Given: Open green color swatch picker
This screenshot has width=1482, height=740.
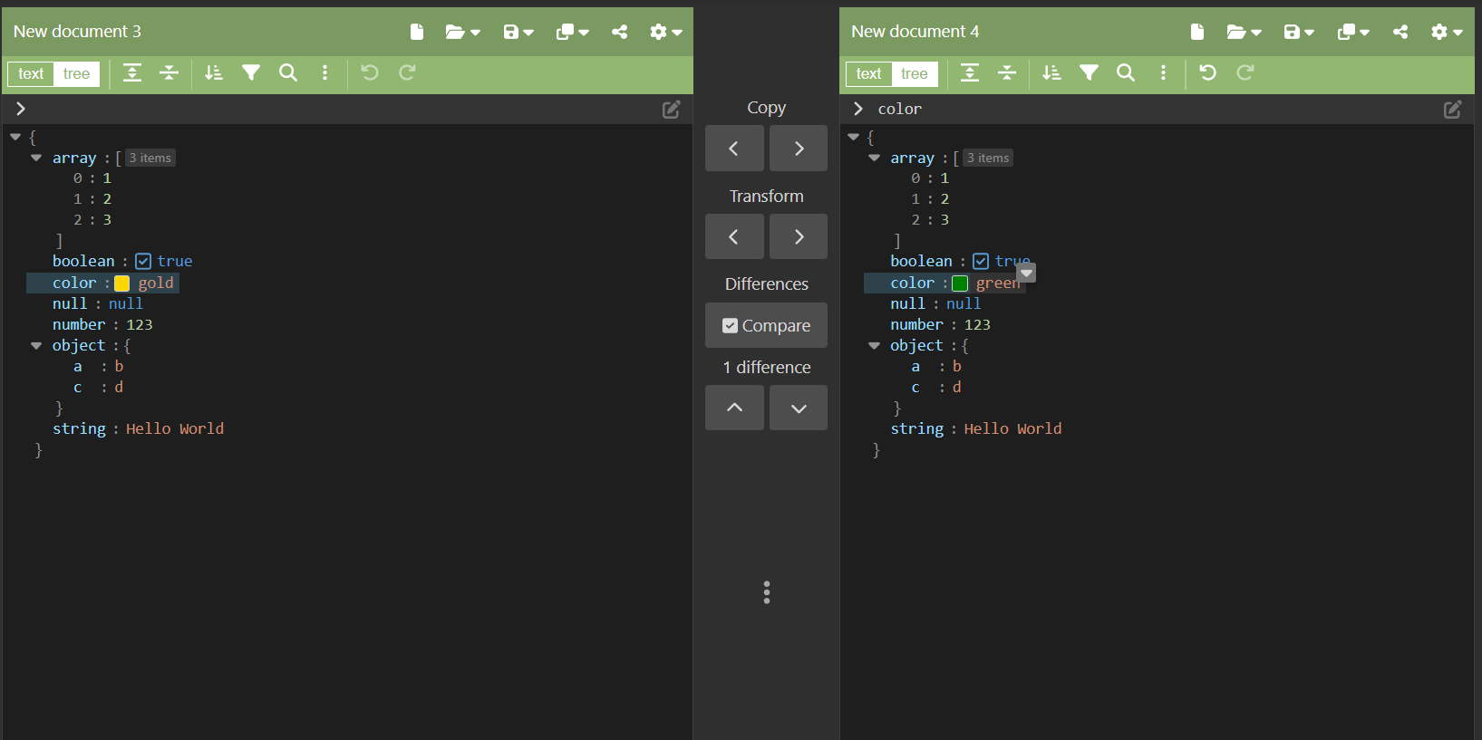Looking at the screenshot, I should (960, 284).
